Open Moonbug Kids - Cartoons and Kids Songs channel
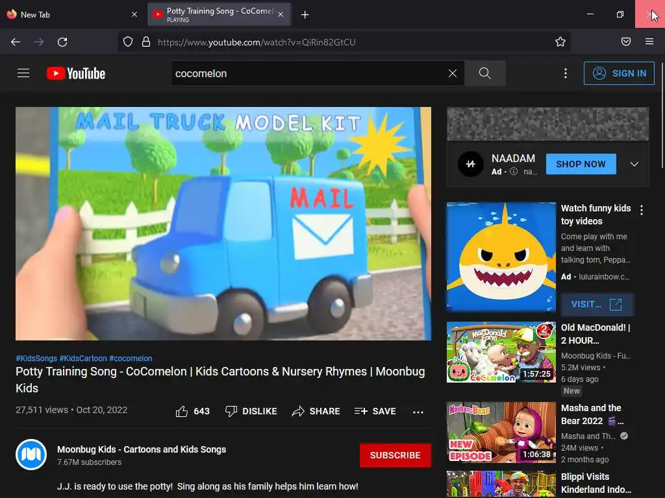The height and width of the screenshot is (498, 665). [x=142, y=449]
